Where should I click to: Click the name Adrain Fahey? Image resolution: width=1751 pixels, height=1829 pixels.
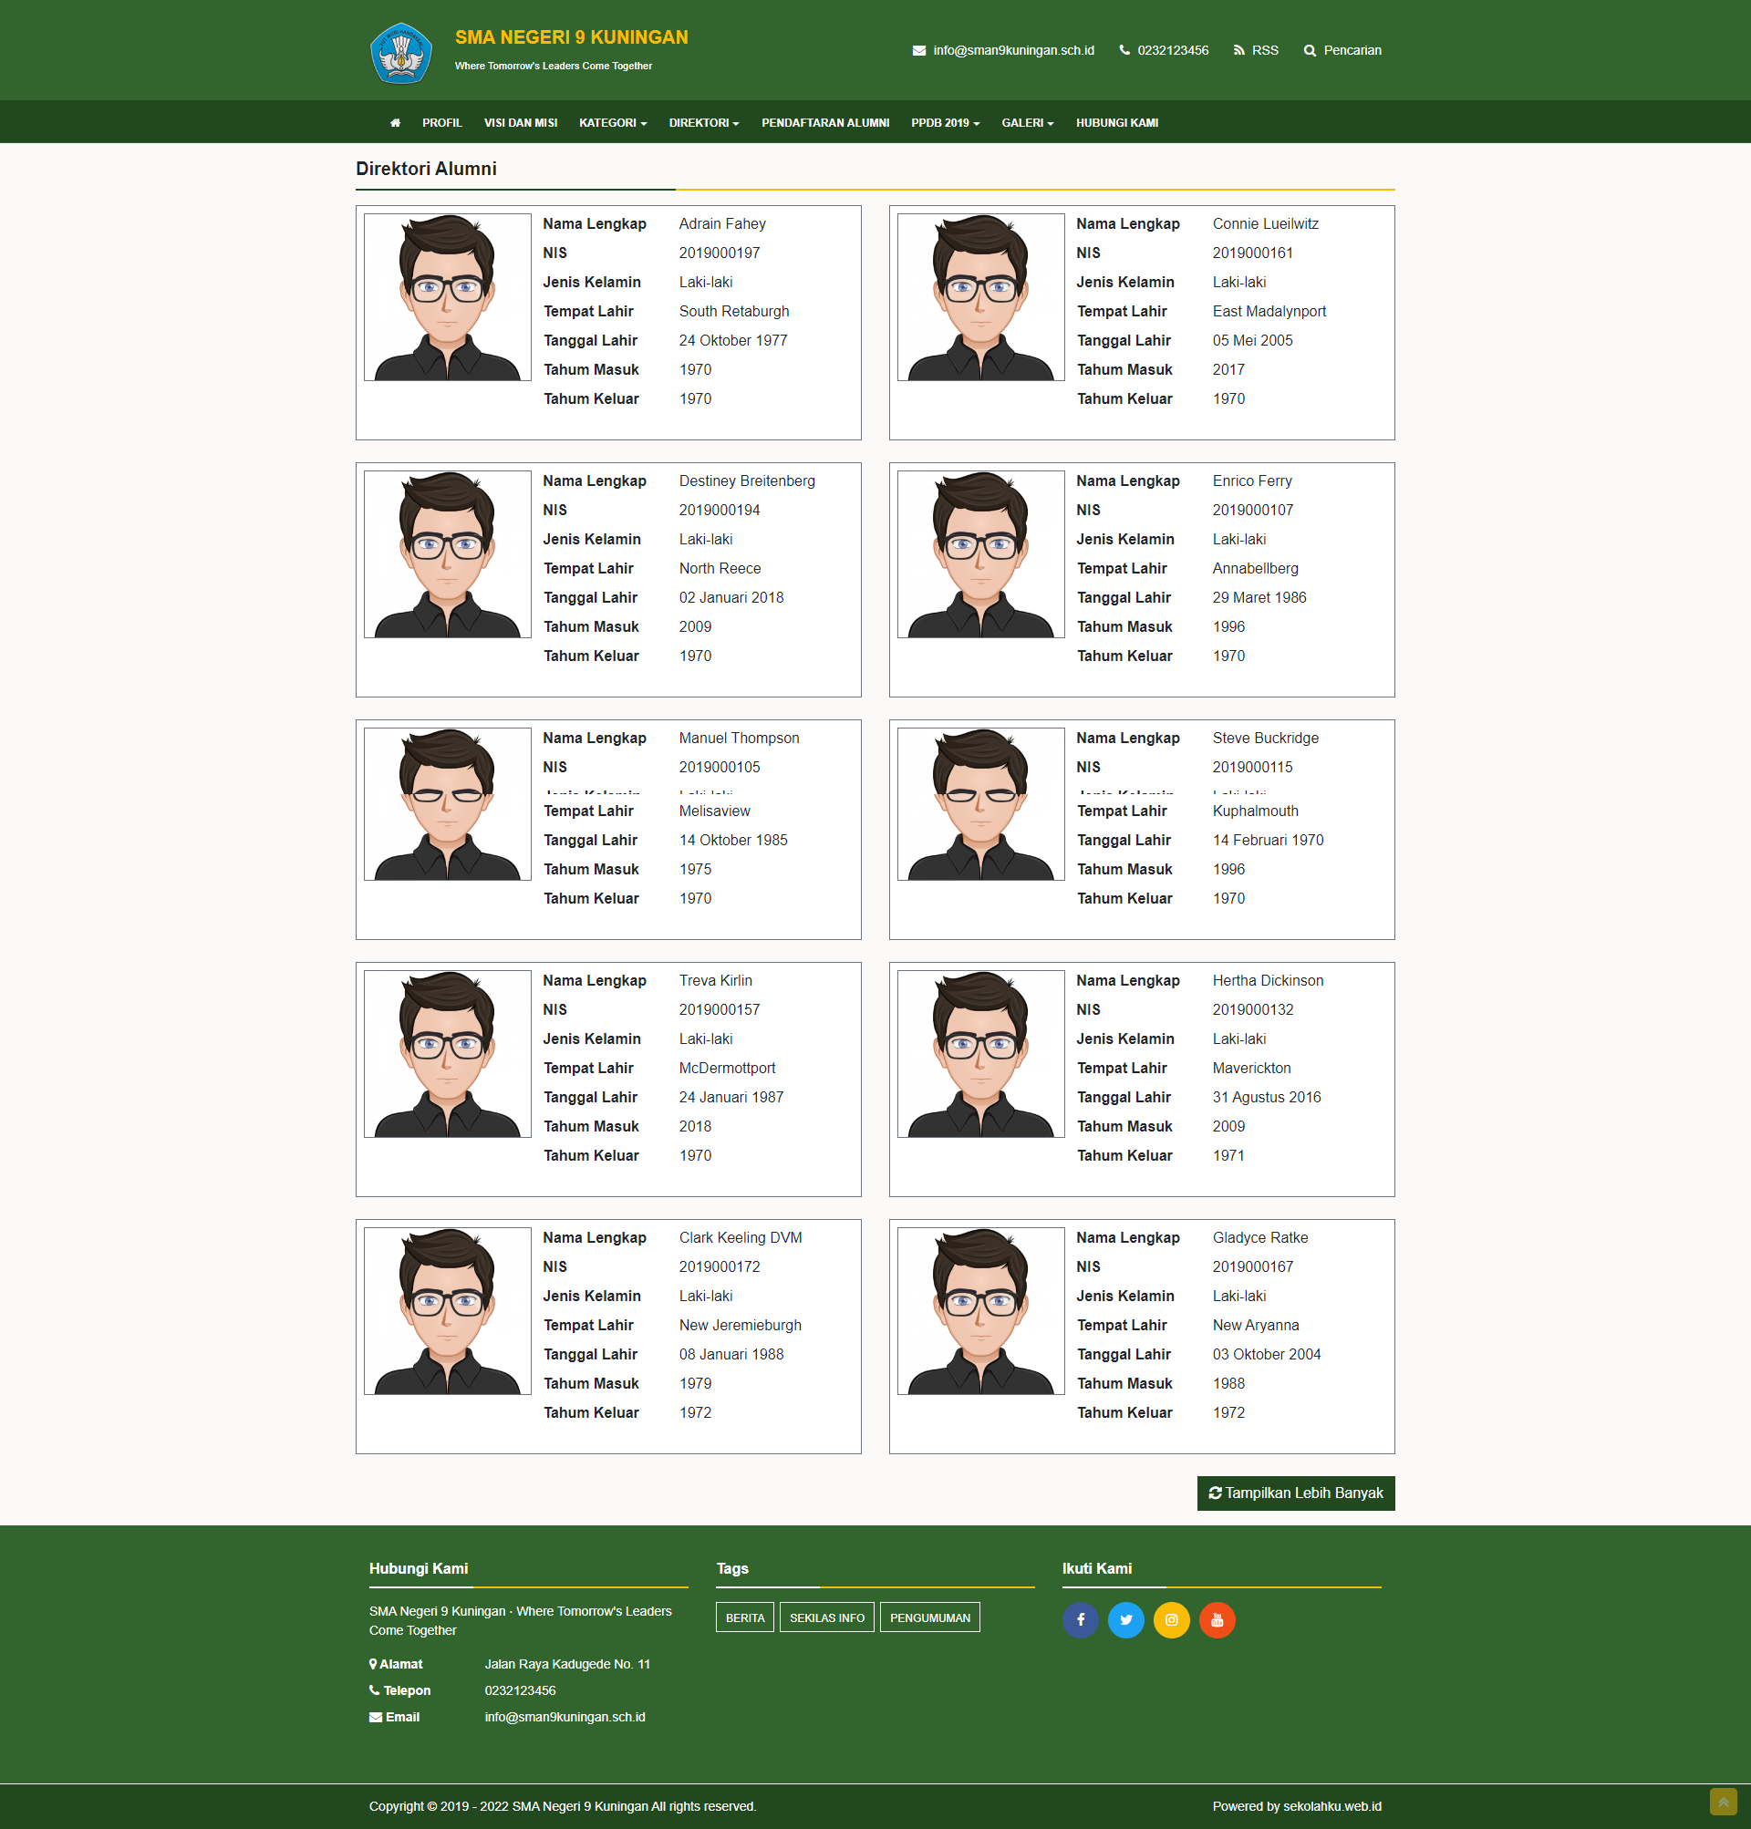pyautogui.click(x=721, y=224)
